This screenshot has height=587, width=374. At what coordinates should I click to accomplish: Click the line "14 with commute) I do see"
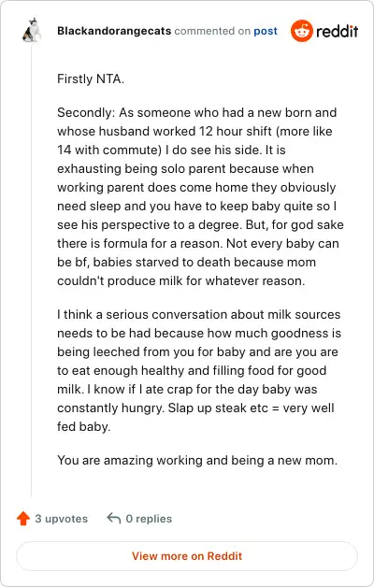coord(171,150)
